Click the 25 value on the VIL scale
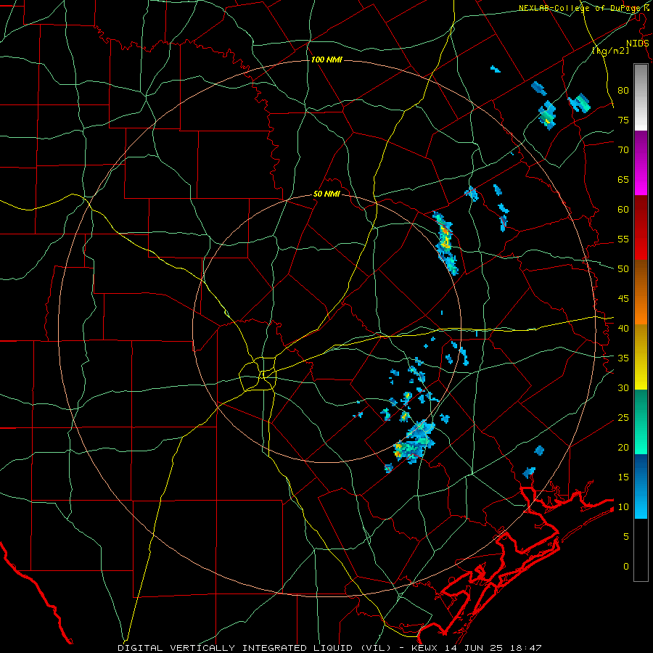Viewport: 653px width, 653px height. [x=623, y=418]
